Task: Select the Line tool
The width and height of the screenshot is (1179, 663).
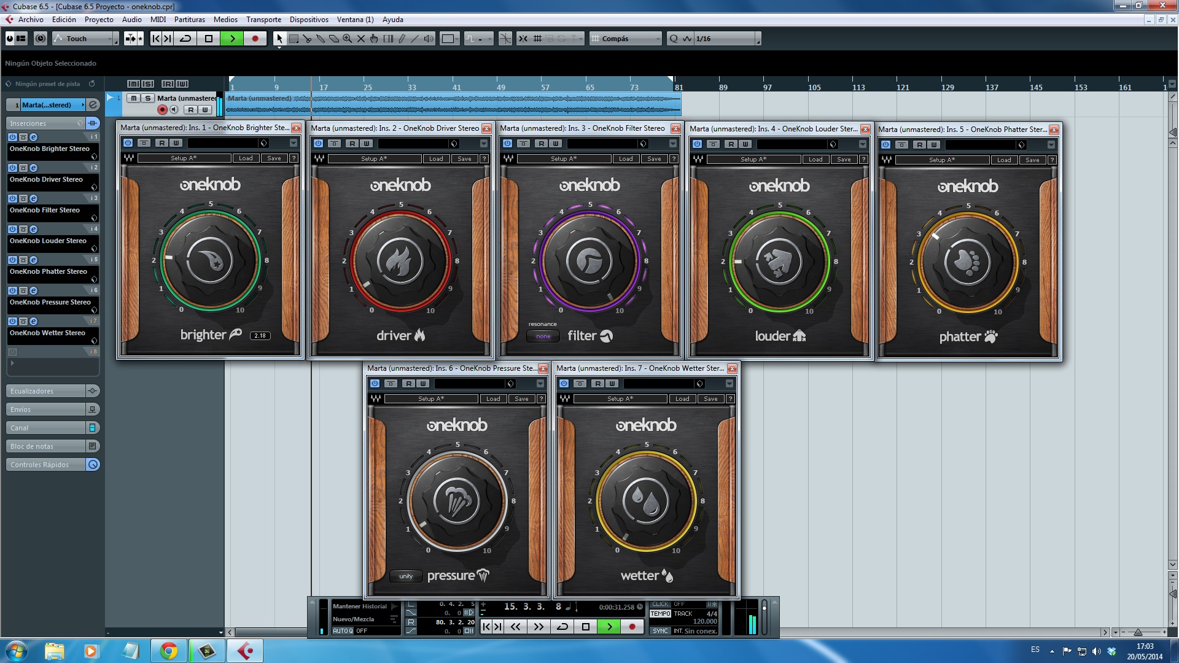Action: coord(415,39)
